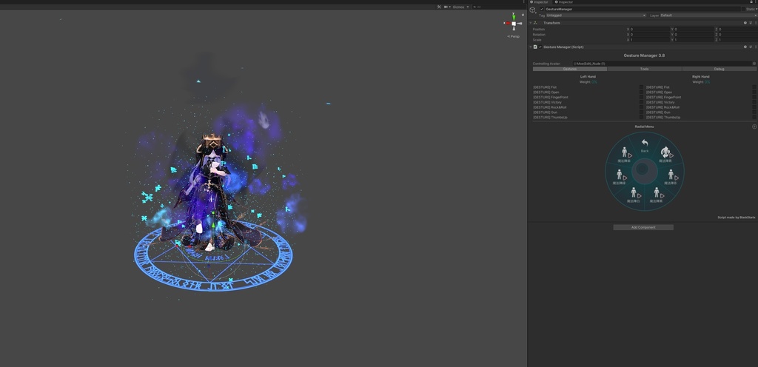Viewport: 758px width, 367px height.
Task: Click the Gesture Manager script icon
Action: 535,47
